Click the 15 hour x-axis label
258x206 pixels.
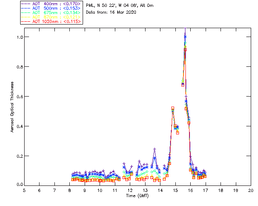[x=175, y=190]
